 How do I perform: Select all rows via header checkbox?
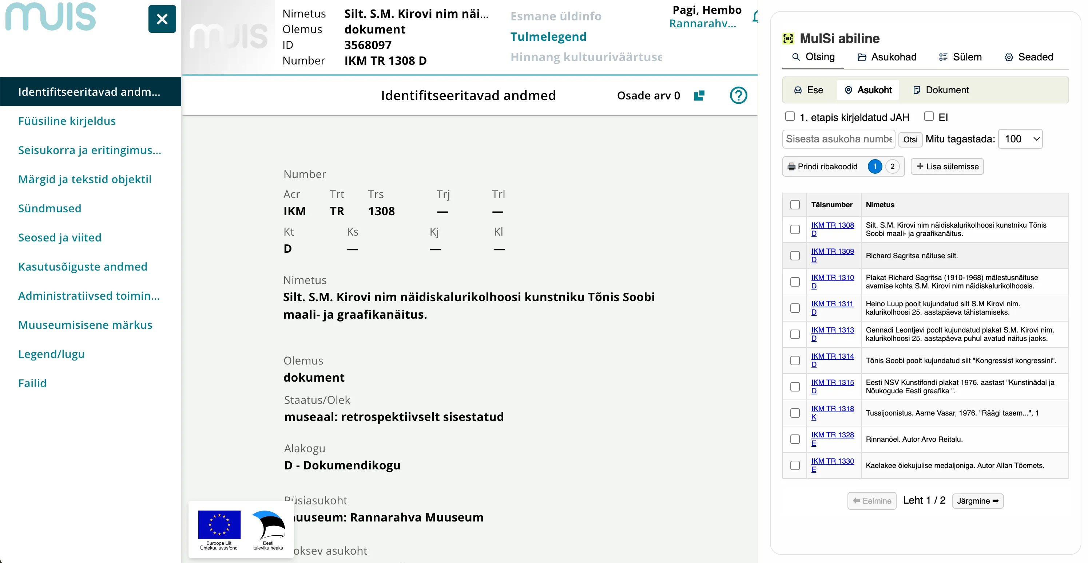pyautogui.click(x=795, y=205)
